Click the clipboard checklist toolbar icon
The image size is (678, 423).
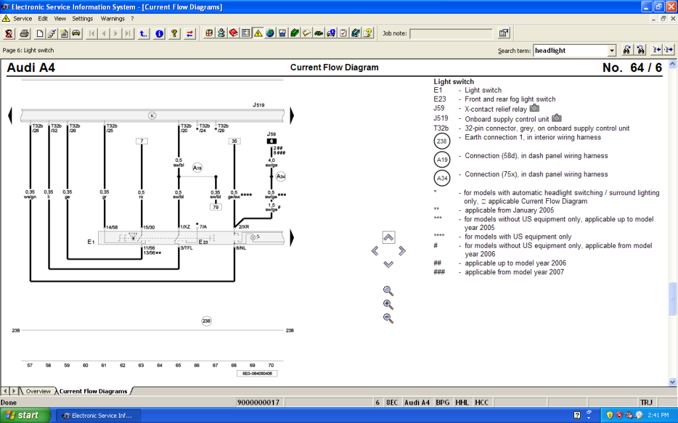click(x=344, y=33)
